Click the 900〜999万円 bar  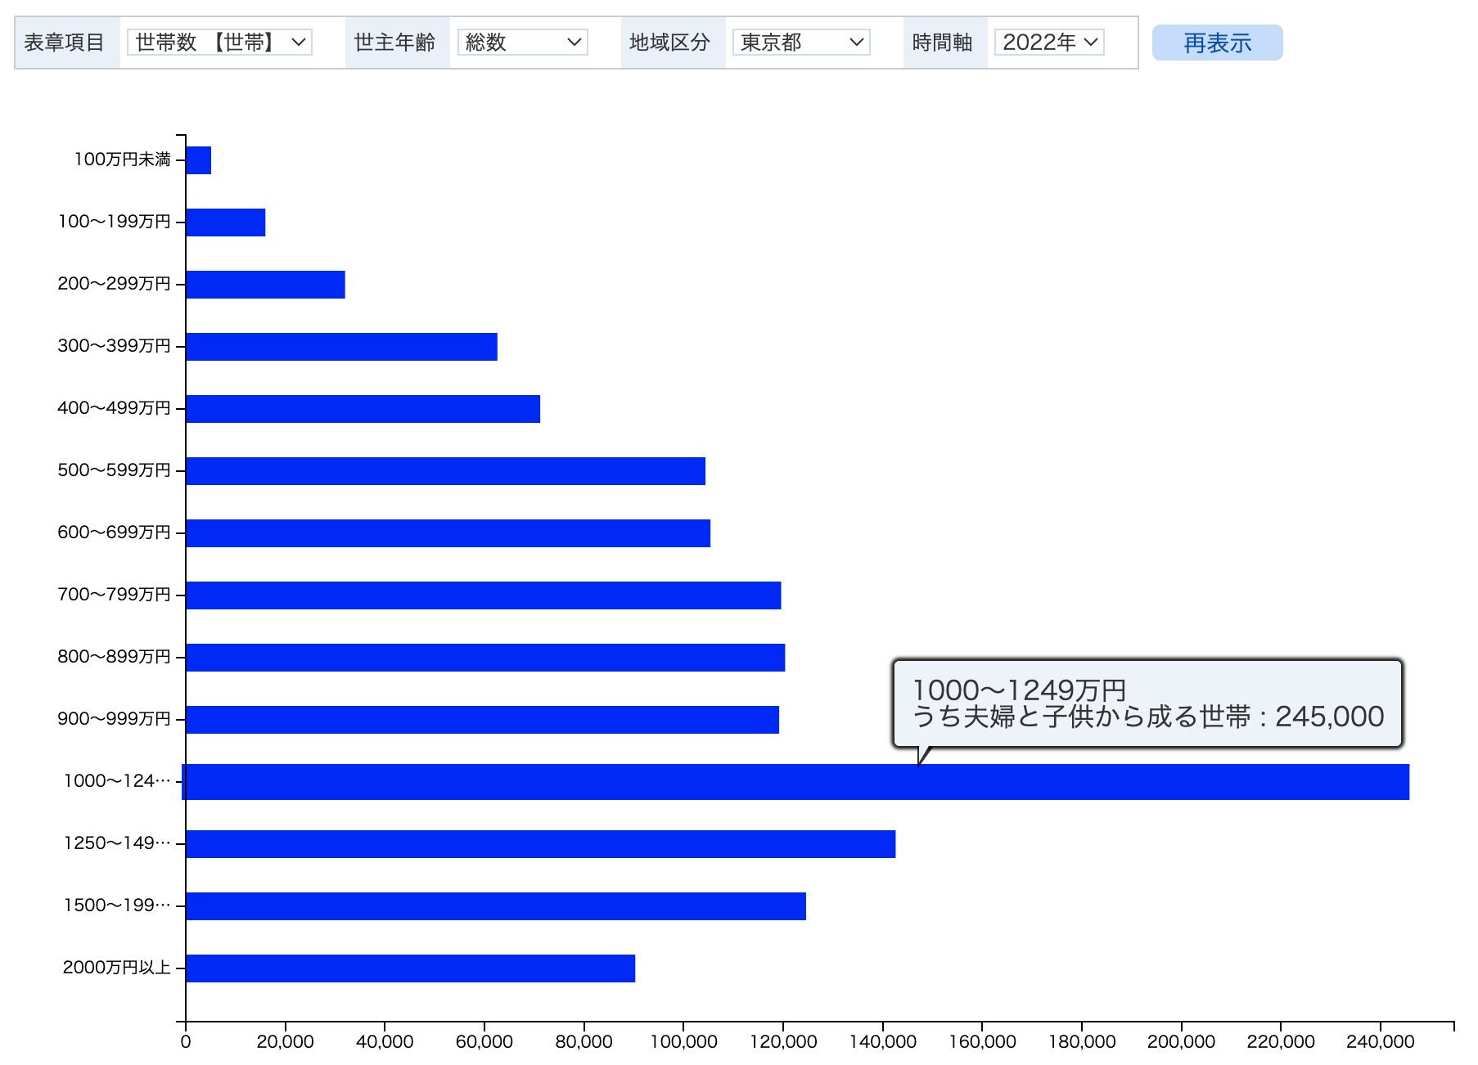482,720
